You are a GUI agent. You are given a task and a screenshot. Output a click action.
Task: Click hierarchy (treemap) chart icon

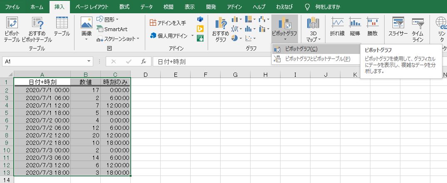(x=248, y=20)
